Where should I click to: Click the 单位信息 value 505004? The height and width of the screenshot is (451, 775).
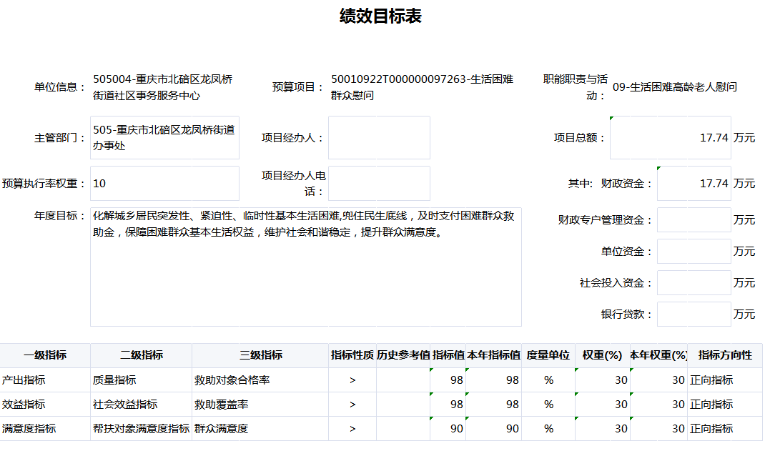(162, 87)
